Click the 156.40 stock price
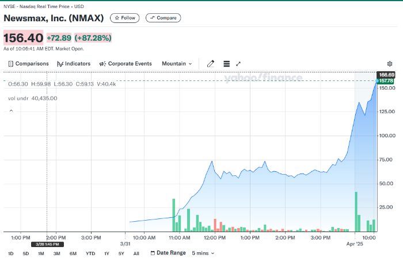403x262 pixels. [24, 38]
